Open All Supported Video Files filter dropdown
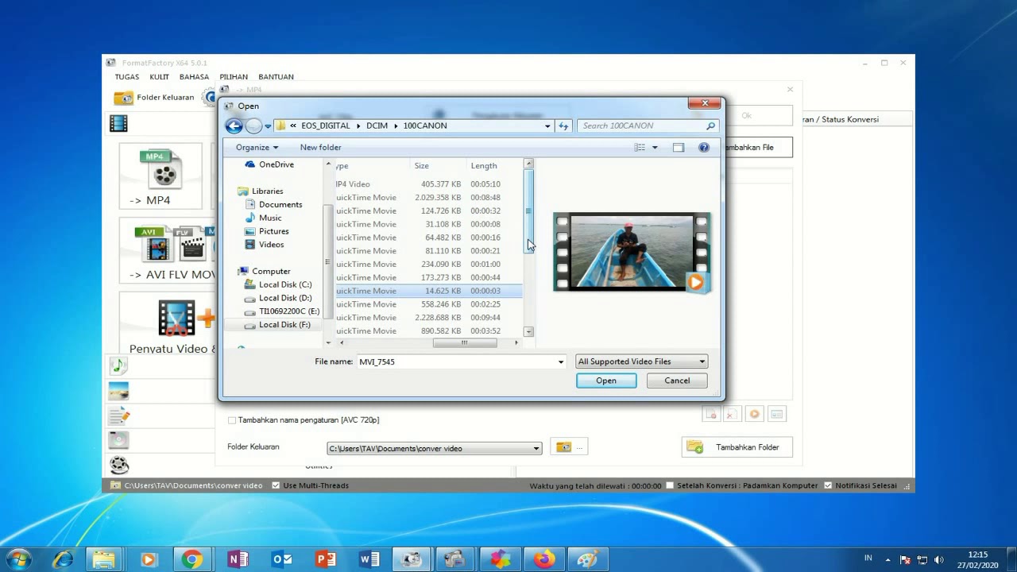1017x572 pixels. point(641,361)
